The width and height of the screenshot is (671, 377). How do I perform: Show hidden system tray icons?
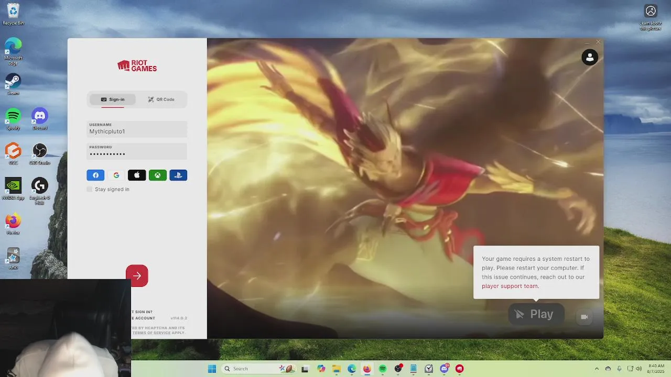pos(597,369)
